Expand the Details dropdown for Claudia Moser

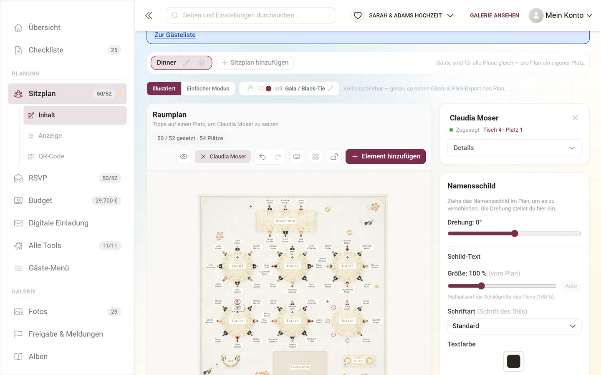point(514,148)
